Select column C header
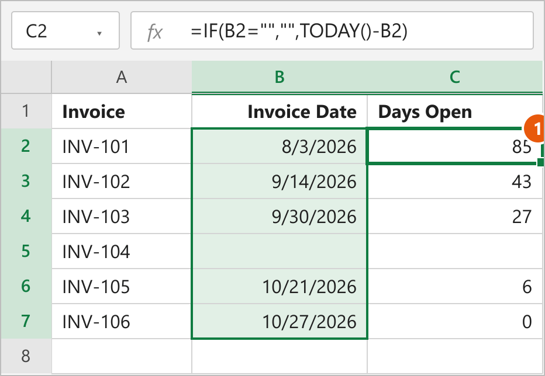Screen dimensions: 545x376 (x=454, y=76)
